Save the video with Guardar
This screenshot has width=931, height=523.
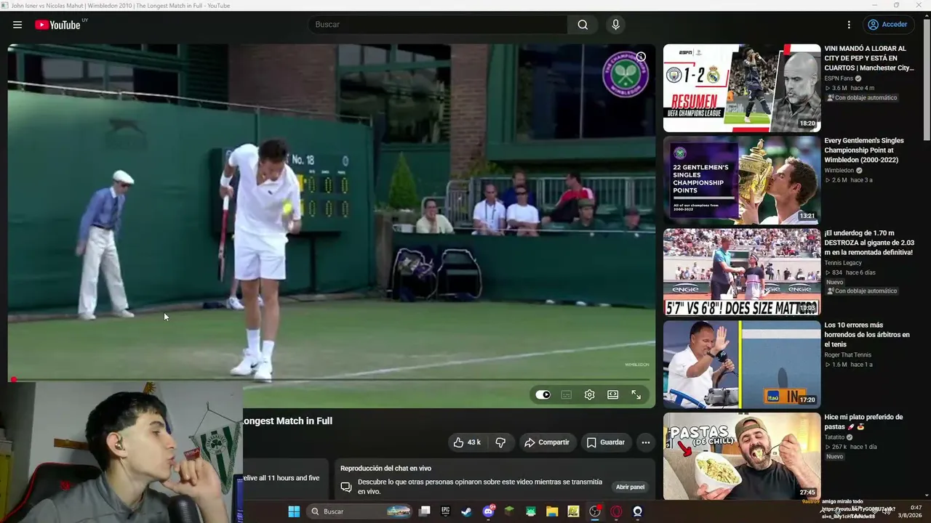606,442
